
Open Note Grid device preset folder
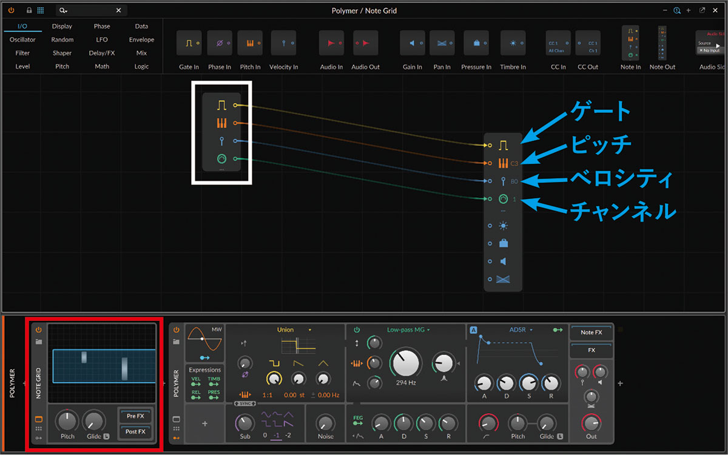coord(39,342)
